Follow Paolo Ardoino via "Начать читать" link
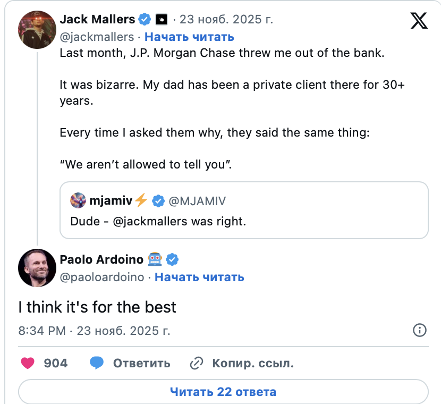Viewport: 441px width, 404px height. [x=199, y=277]
